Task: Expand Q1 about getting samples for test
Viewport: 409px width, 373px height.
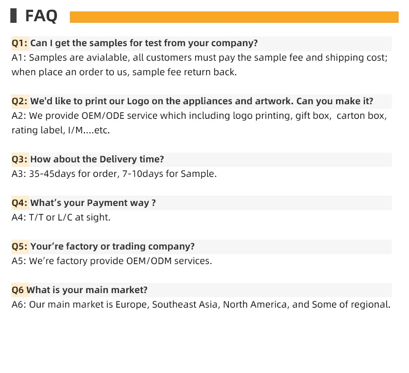Action: [144, 43]
